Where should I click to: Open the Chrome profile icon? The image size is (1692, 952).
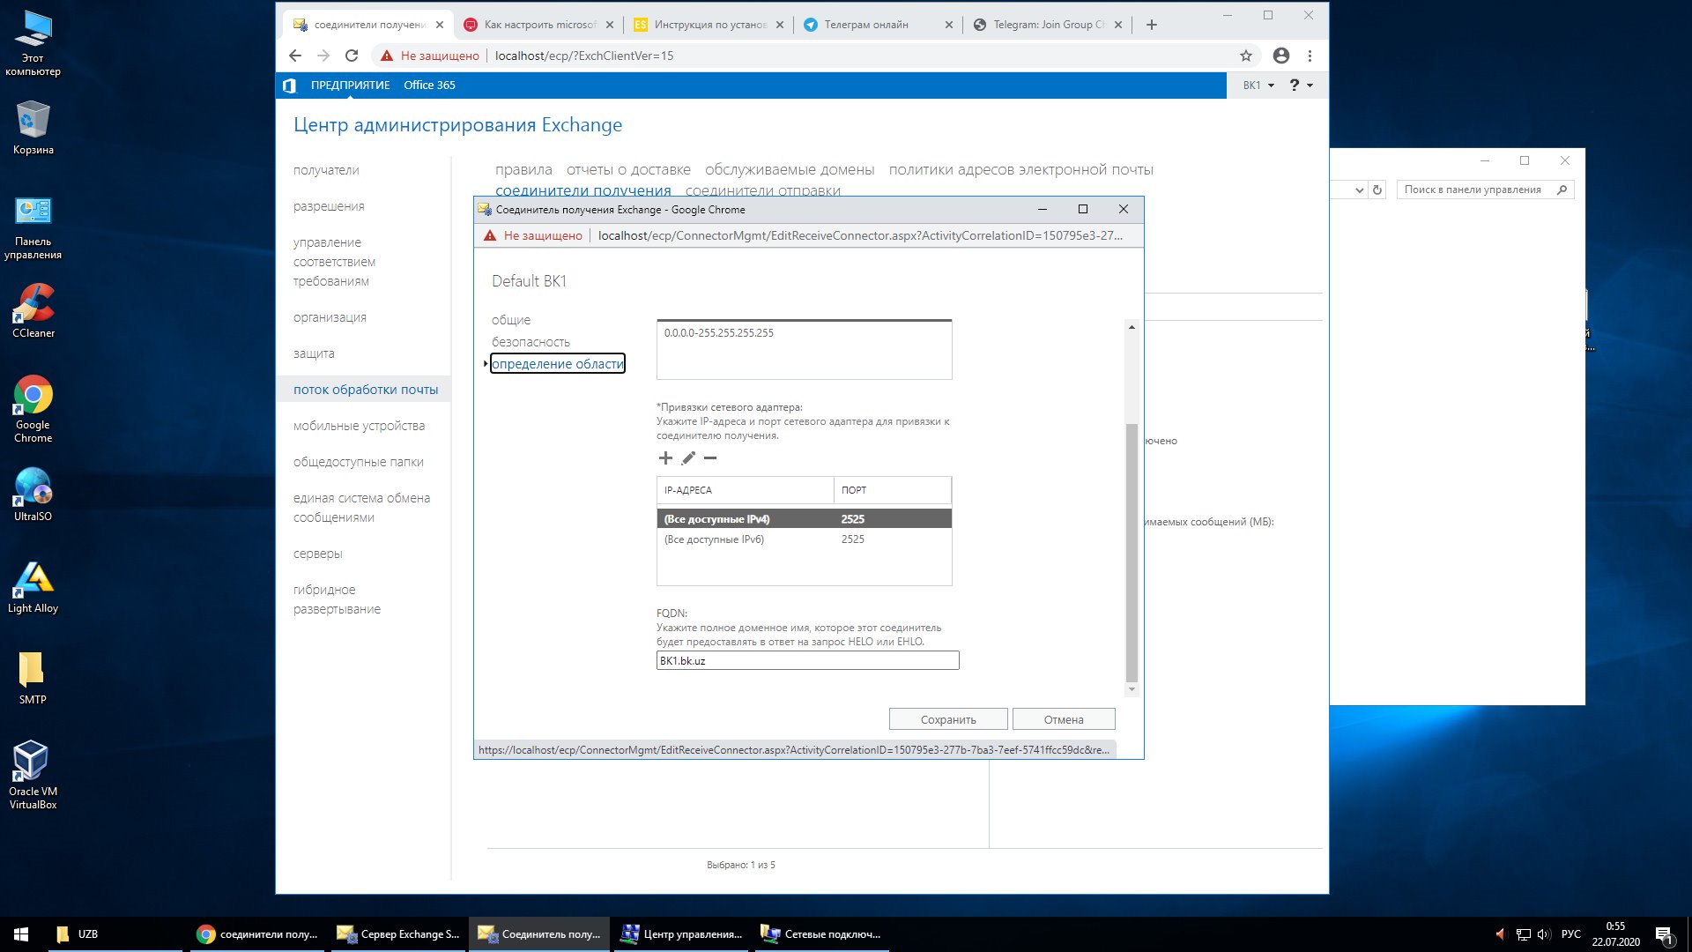click(x=1281, y=56)
